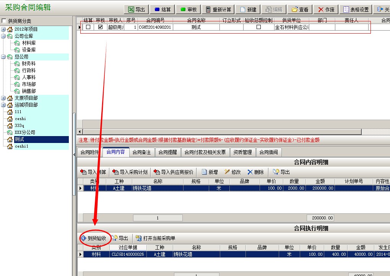Viewport: 390px width, 276px height.
Task: Click the 导出 export icon in top toolbar
Action: pos(131,10)
